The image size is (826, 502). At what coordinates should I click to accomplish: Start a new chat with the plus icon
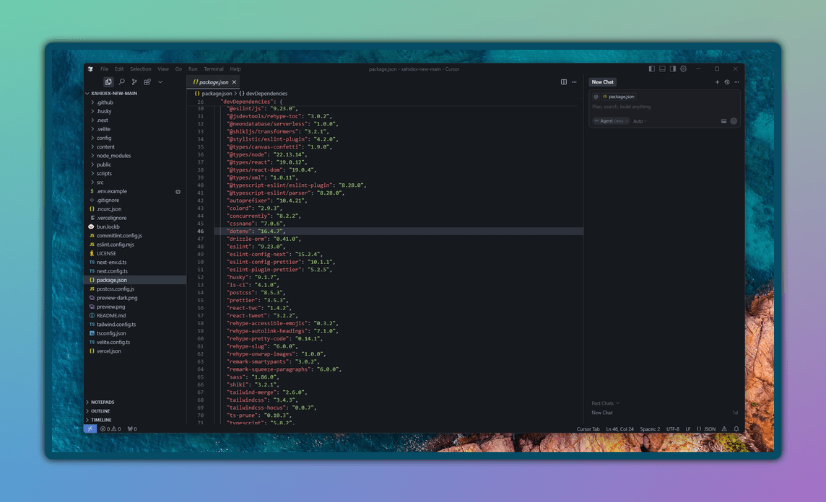(717, 82)
